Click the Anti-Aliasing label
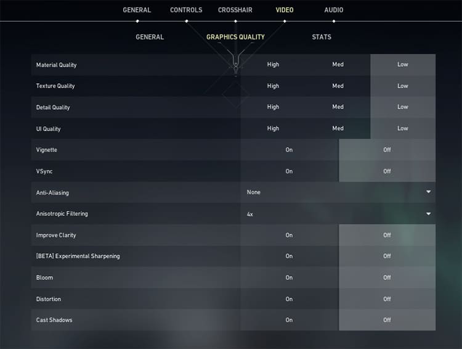 [x=52, y=192]
